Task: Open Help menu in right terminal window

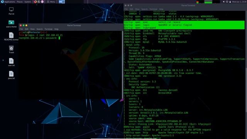Action: click(161, 9)
